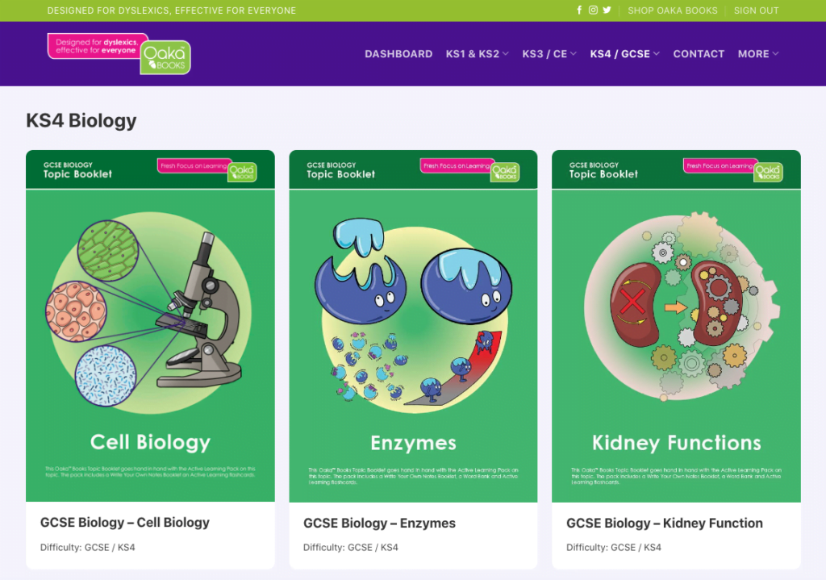Open the Instagram social icon
Screen dimensions: 826x580
click(x=593, y=10)
